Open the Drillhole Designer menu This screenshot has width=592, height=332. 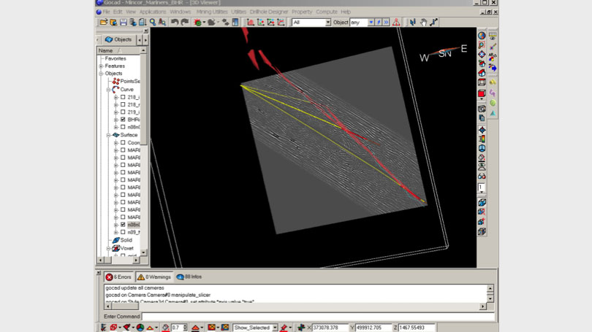coord(270,12)
